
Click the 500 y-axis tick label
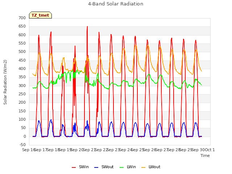click(x=22, y=51)
